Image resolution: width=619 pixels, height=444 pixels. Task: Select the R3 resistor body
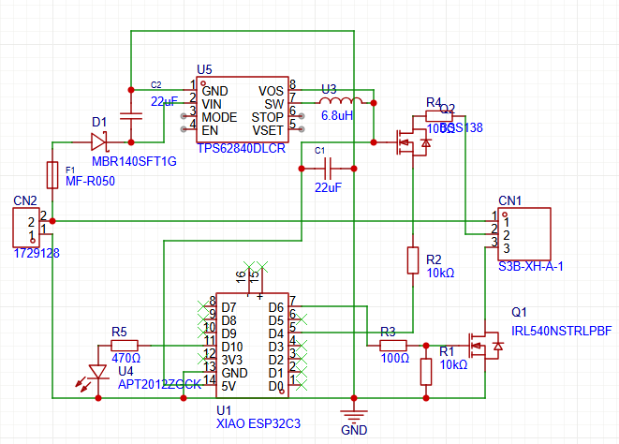pos(393,346)
